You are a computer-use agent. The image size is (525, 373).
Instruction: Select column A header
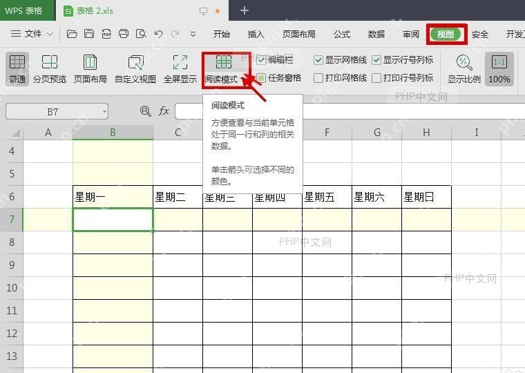point(48,133)
